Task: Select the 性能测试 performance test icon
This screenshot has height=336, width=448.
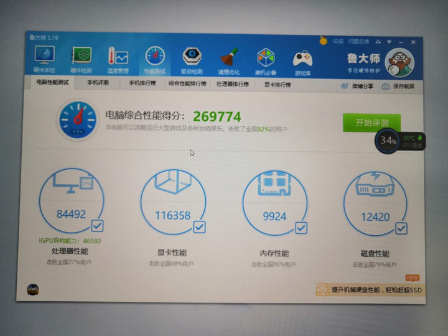Action: click(x=155, y=56)
